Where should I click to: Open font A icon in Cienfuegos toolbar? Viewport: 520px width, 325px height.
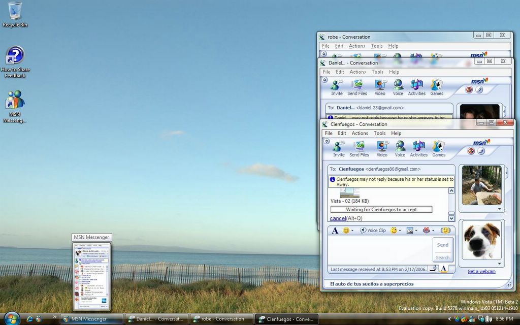(x=335, y=231)
